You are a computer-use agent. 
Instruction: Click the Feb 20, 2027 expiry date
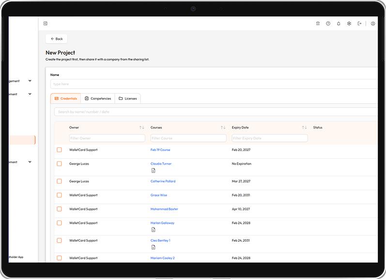point(241,150)
